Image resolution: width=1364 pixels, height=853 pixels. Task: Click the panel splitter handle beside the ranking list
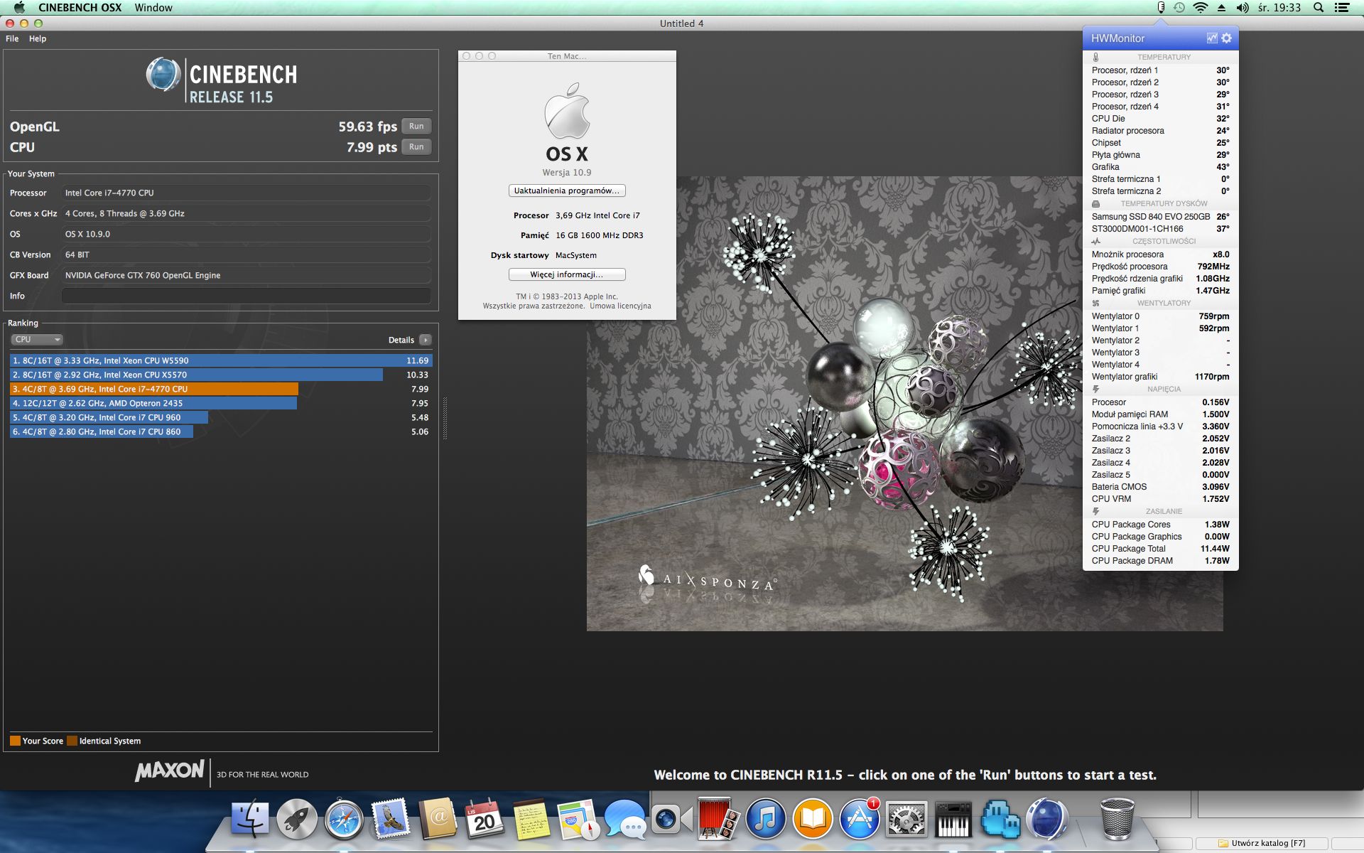click(x=445, y=418)
